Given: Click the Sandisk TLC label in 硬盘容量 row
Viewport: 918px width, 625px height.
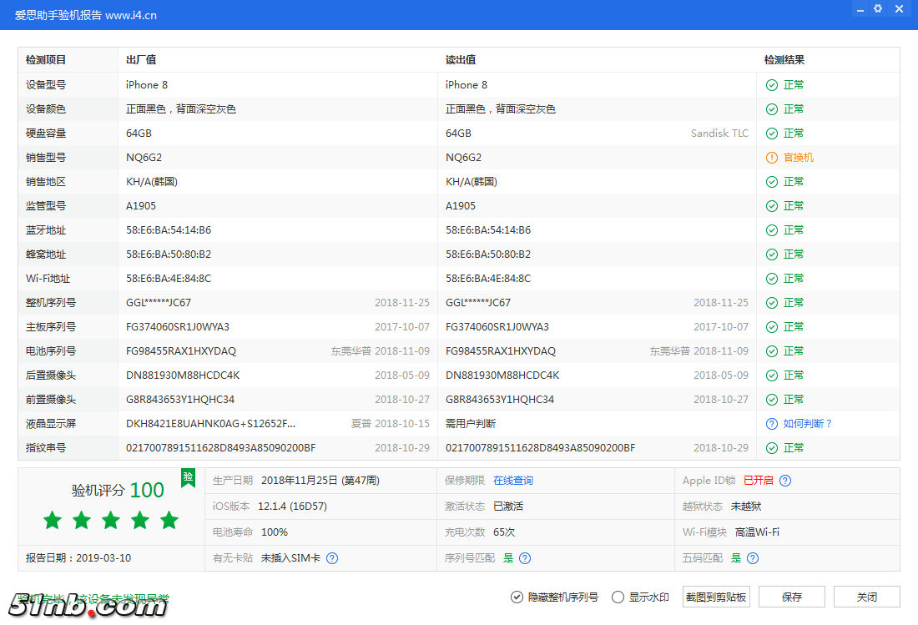Looking at the screenshot, I should coord(719,133).
